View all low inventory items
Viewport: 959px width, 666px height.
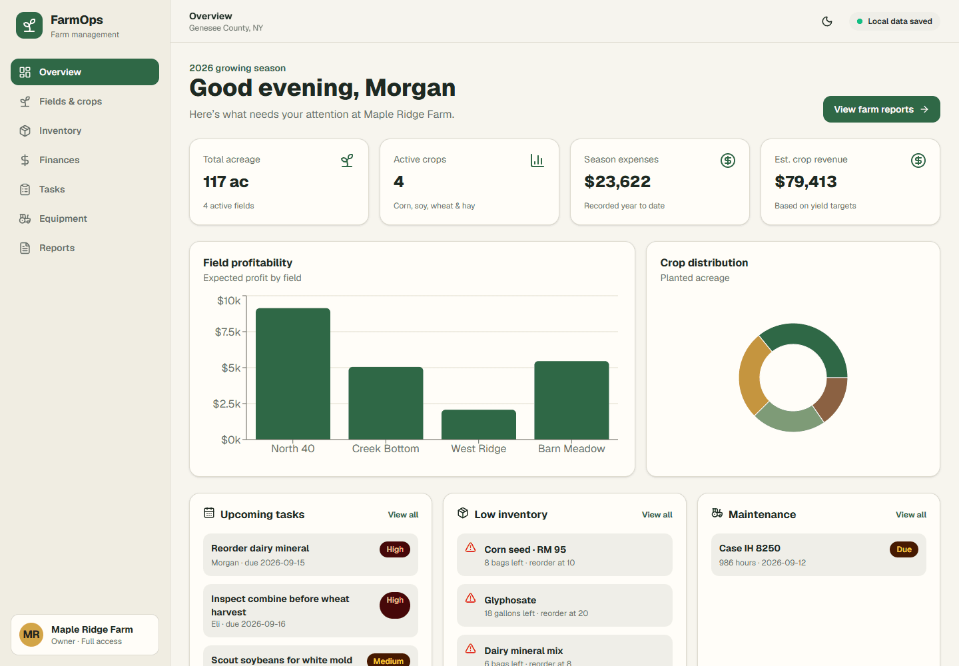[657, 515]
